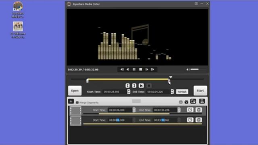Click the second segment End Time field
The width and height of the screenshot is (258, 145).
[165, 120]
